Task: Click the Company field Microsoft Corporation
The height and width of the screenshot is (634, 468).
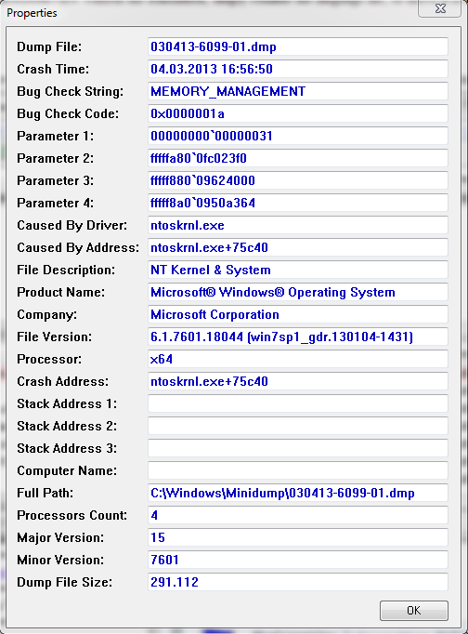Action: [x=298, y=314]
